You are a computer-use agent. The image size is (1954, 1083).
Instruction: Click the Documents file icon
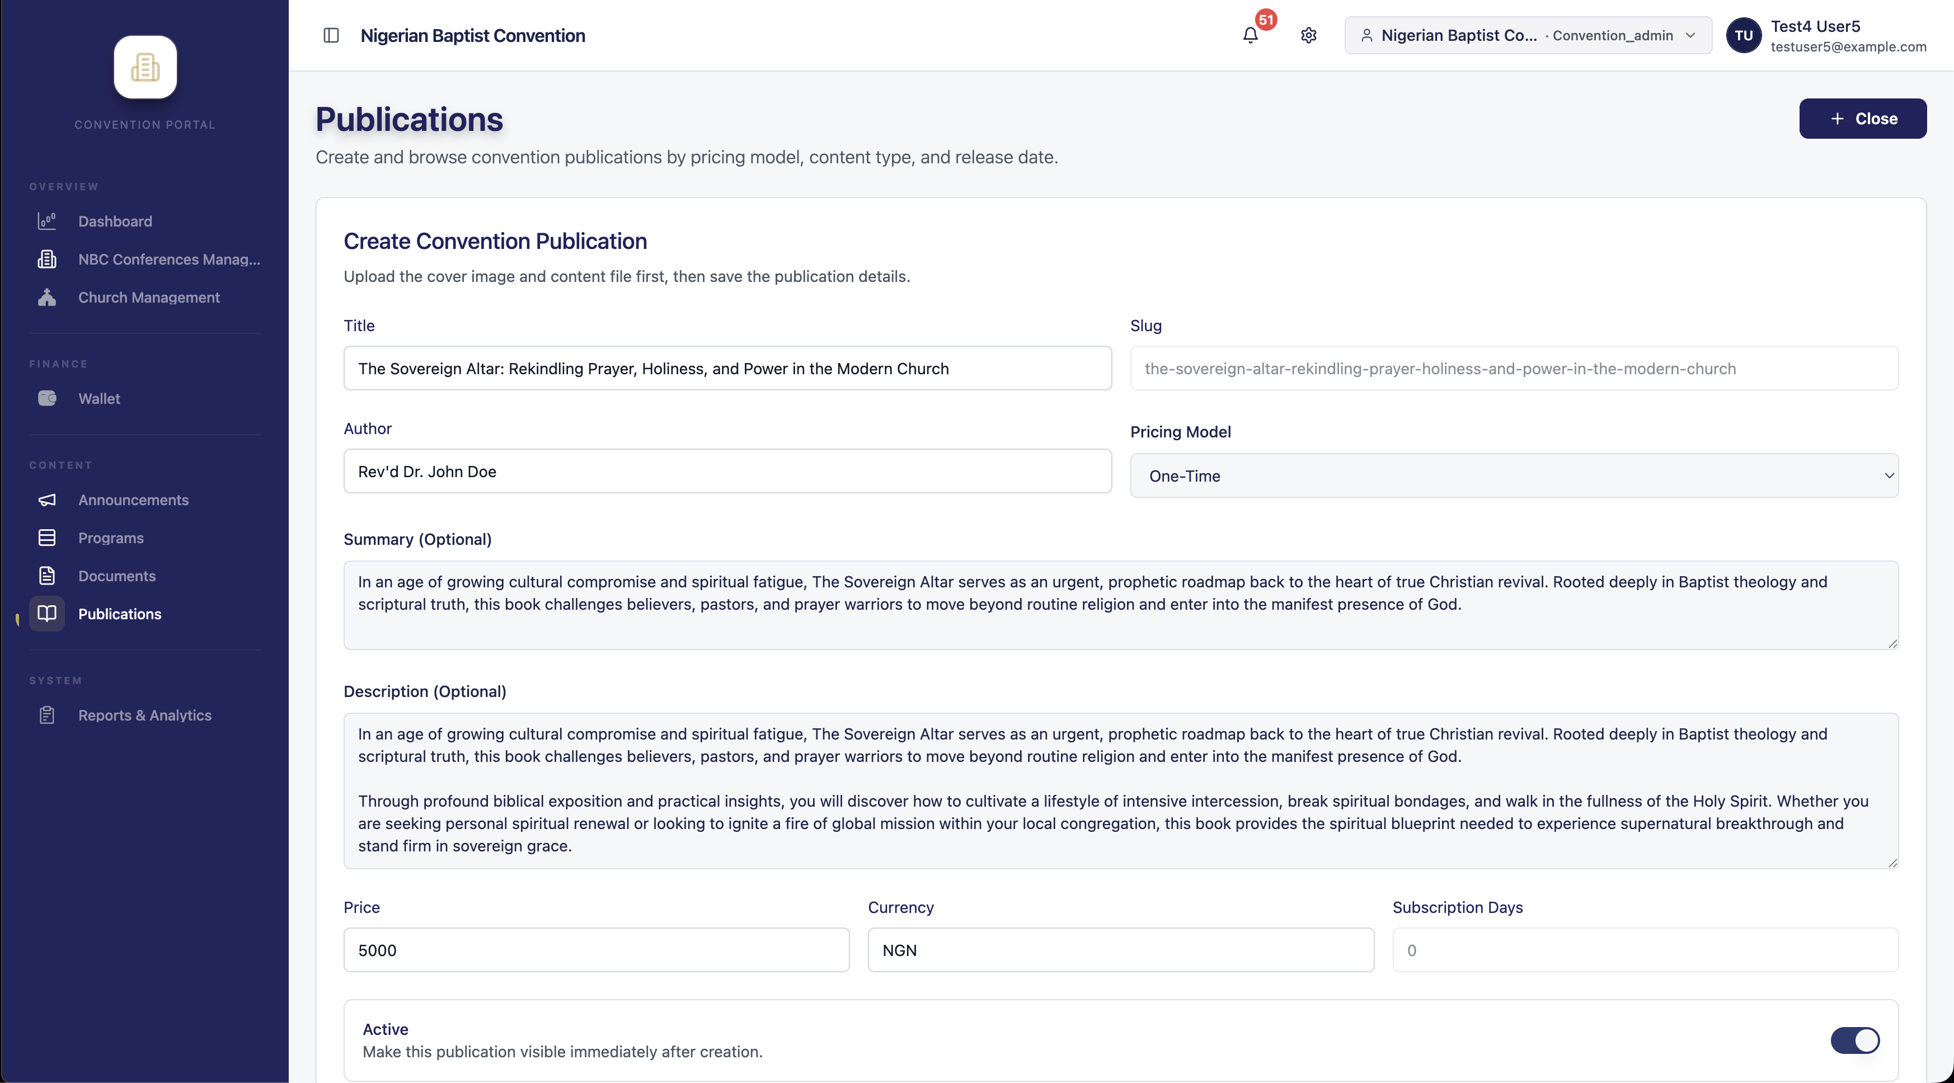click(47, 576)
